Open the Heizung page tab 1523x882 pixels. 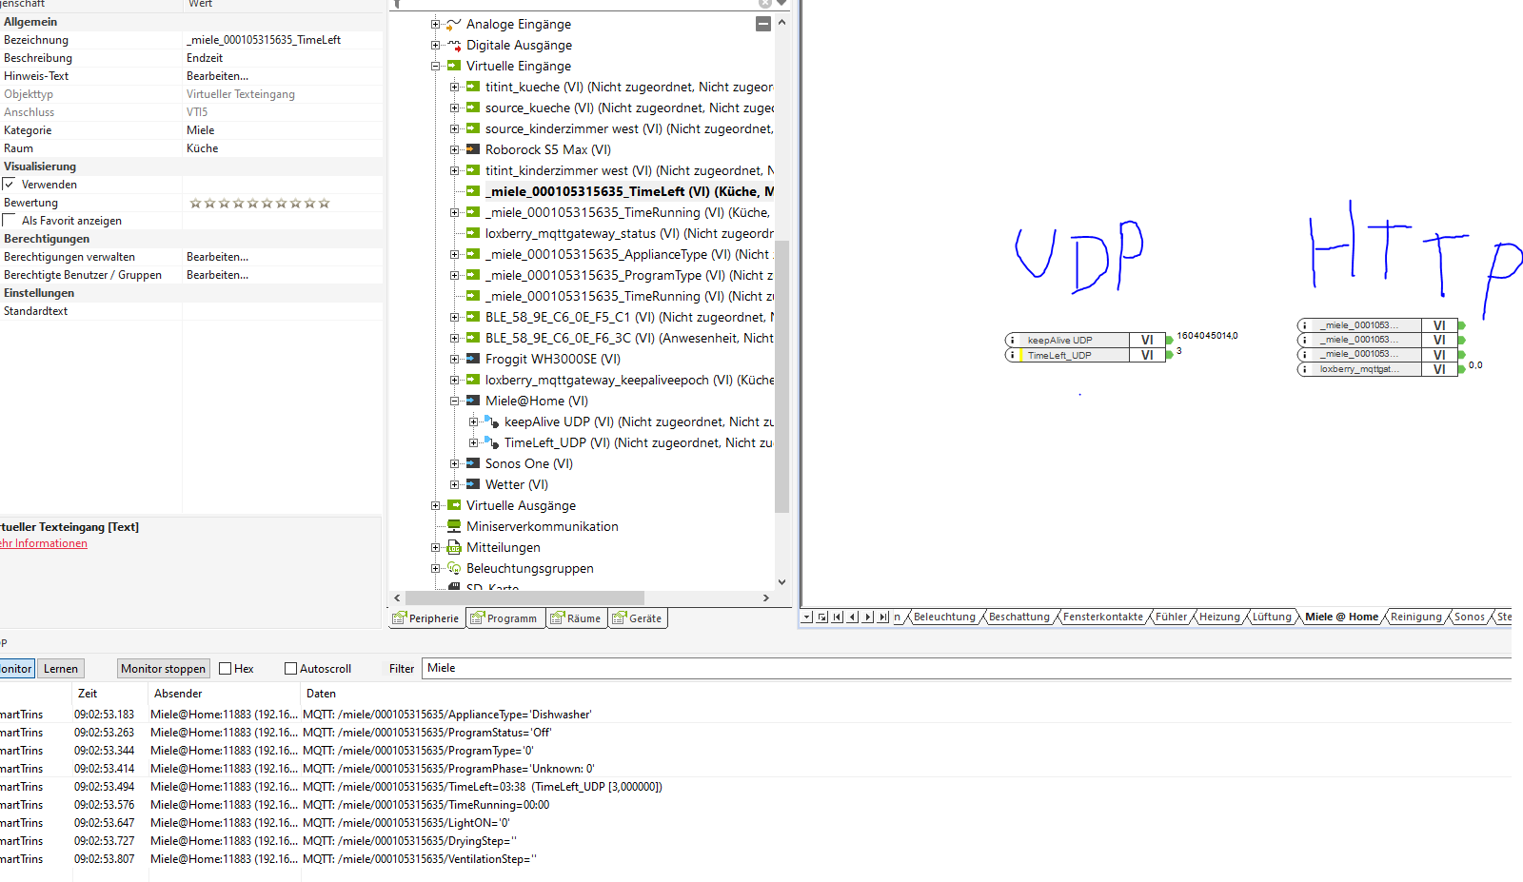[x=1219, y=617]
